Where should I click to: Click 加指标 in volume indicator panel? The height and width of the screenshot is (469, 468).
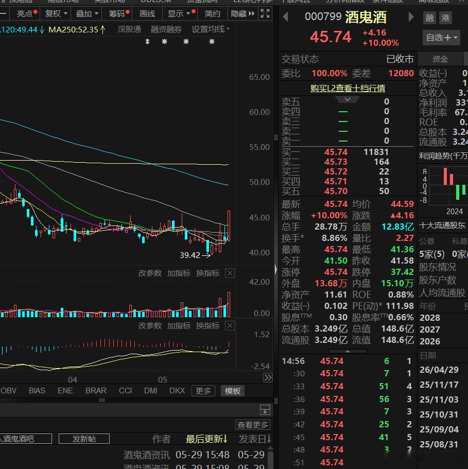179,273
